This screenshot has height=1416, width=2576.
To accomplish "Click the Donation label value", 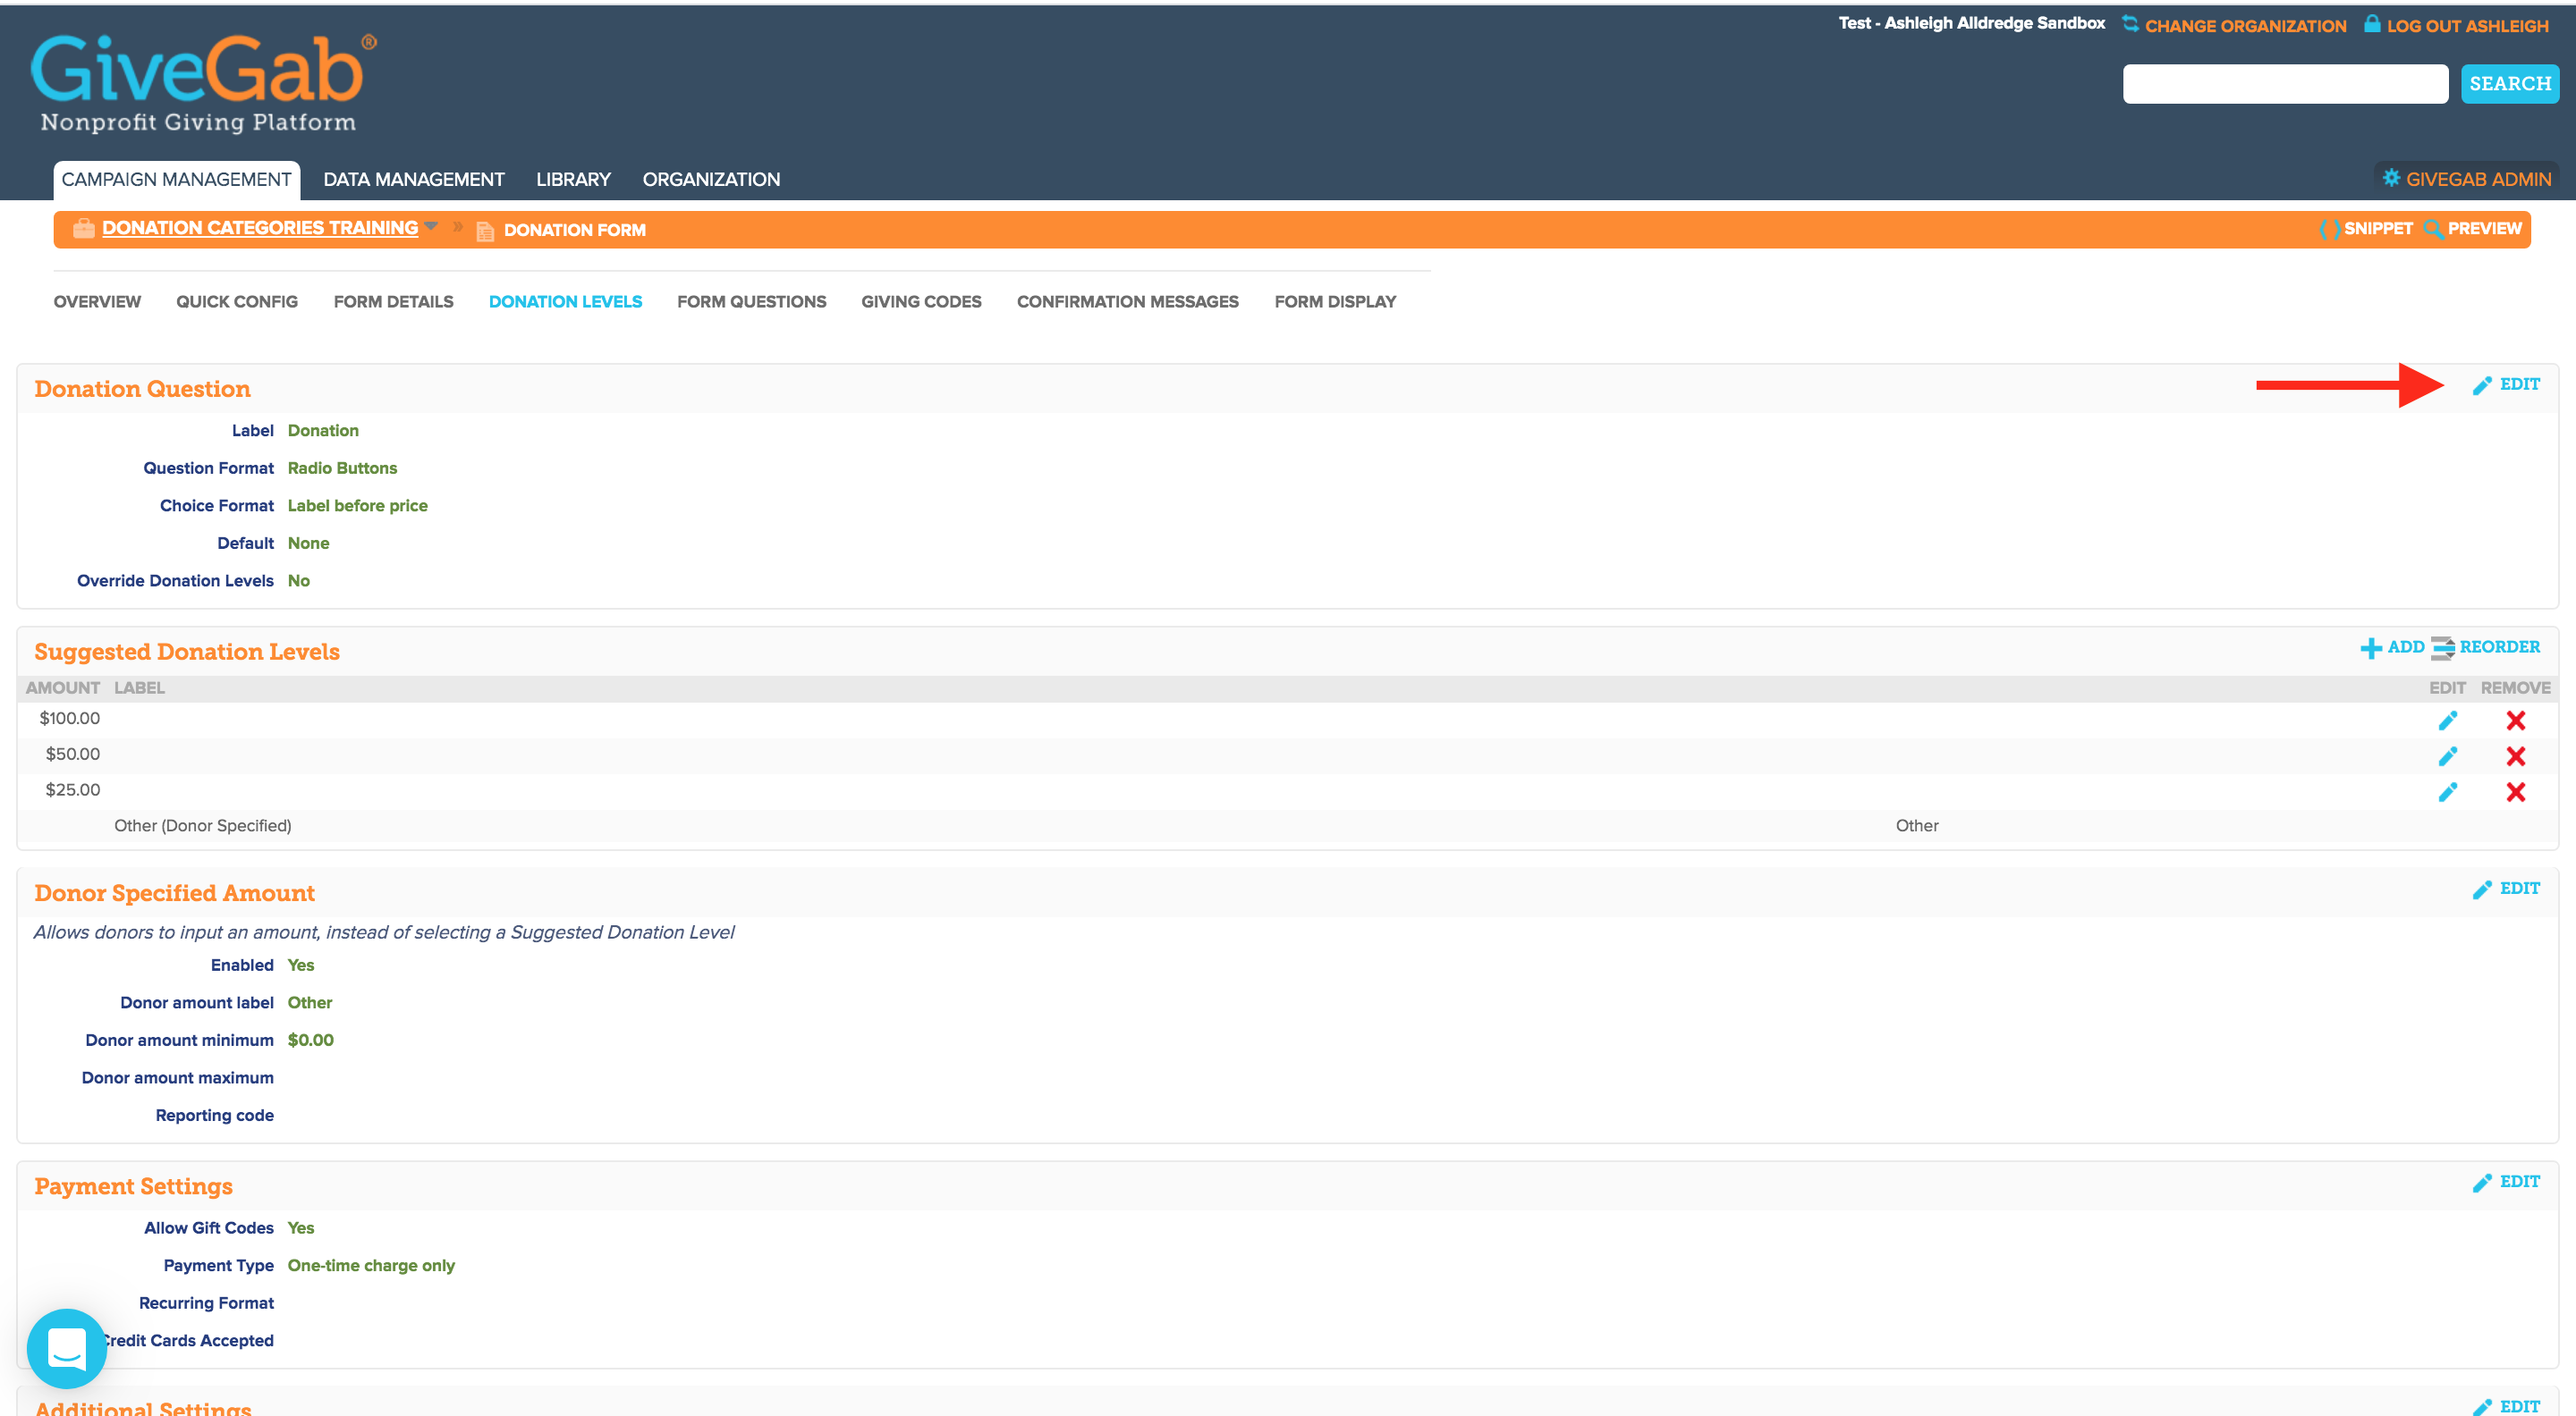I will (323, 431).
